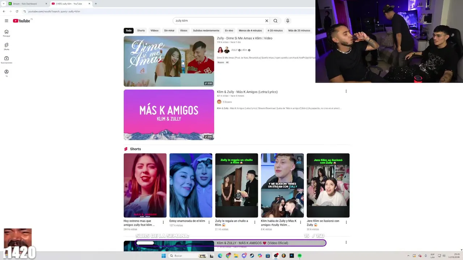
Task: Select the Todo filter chip
Action: [x=129, y=30]
